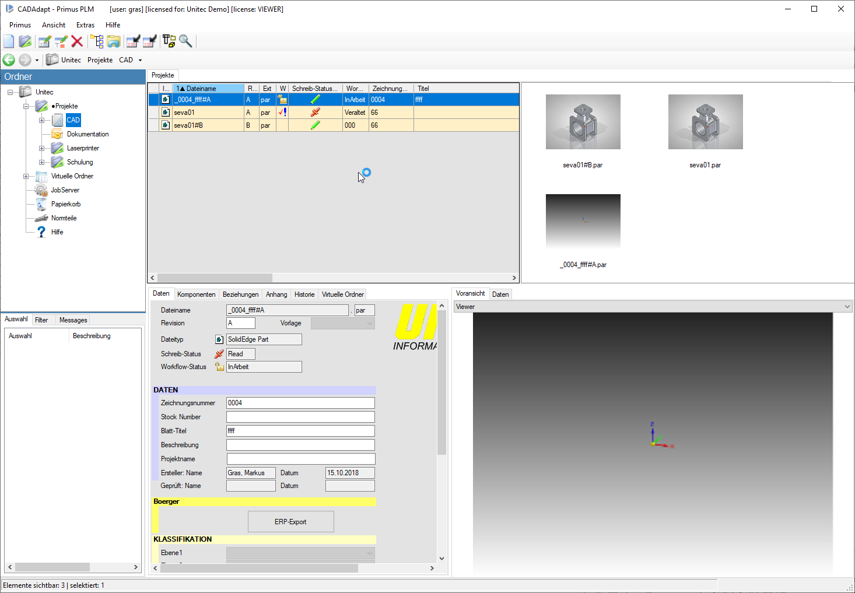This screenshot has width=855, height=593.
Task: Open the folder tree structure icon
Action: (x=97, y=41)
